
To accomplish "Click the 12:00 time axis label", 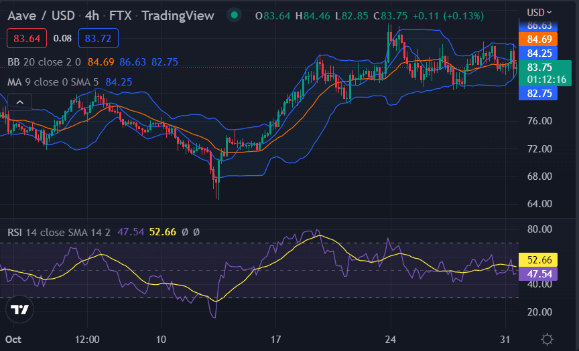I will point(87,339).
